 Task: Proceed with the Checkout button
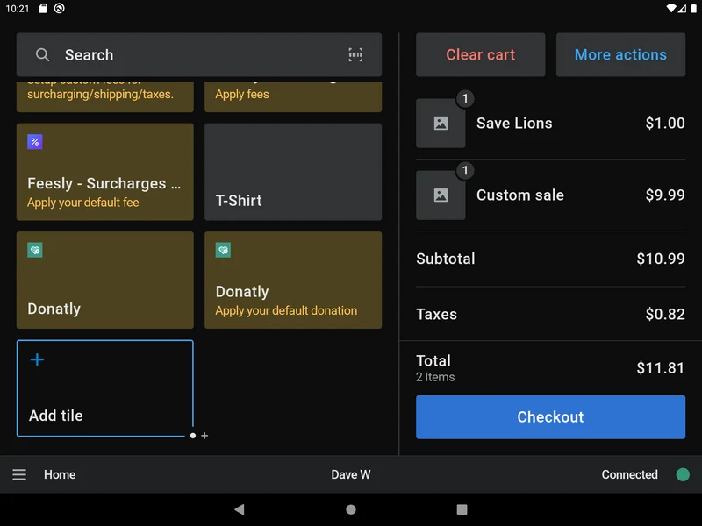pyautogui.click(x=551, y=417)
